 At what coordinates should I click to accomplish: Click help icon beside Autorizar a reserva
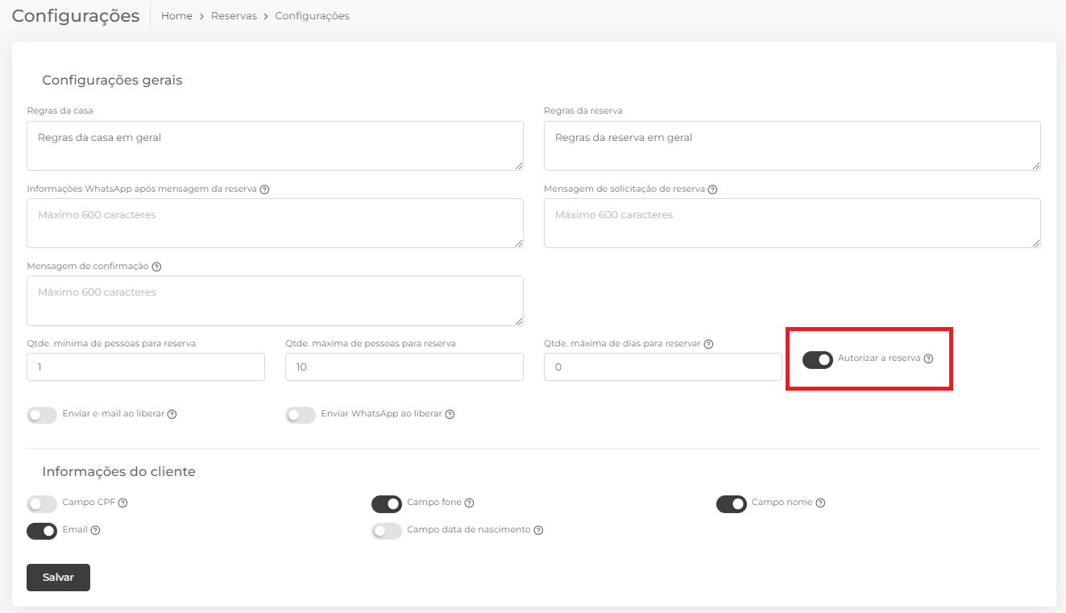928,359
